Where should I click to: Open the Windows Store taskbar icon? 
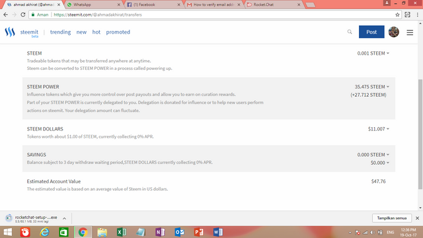coord(63,232)
